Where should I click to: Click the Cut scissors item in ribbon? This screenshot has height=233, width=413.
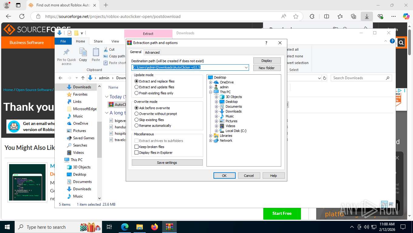(109, 49)
